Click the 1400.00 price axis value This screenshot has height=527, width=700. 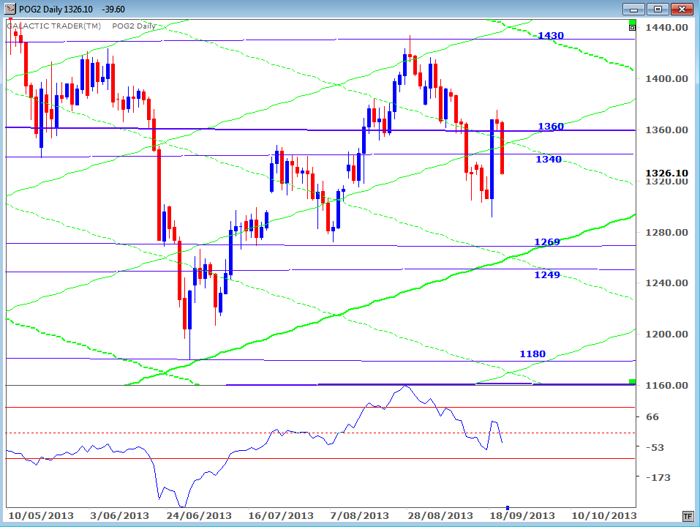tap(666, 78)
